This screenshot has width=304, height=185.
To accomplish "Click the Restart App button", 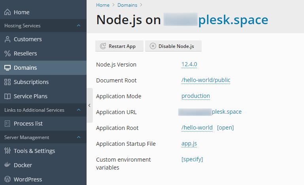I will coord(119,46).
